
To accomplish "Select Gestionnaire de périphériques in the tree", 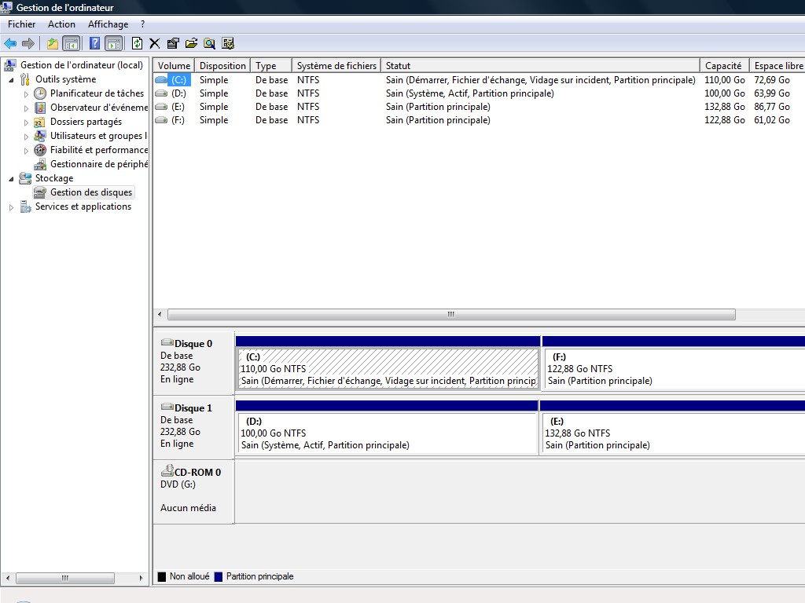I will pyautogui.click(x=98, y=164).
